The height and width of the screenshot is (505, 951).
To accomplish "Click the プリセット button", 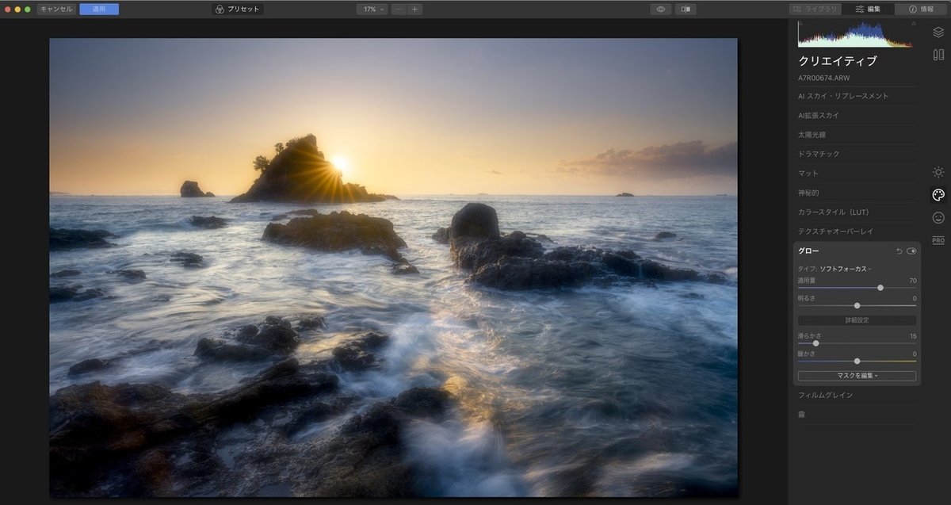I will [x=238, y=10].
